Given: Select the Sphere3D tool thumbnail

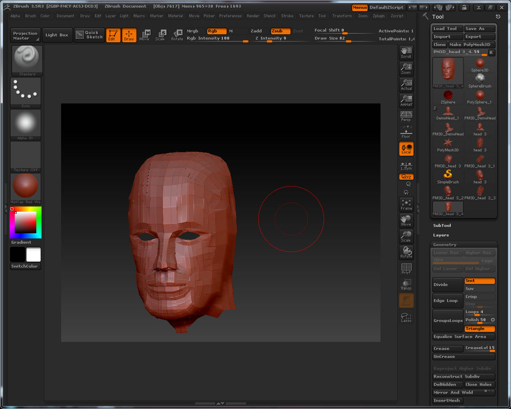Looking at the screenshot, I should [479, 65].
